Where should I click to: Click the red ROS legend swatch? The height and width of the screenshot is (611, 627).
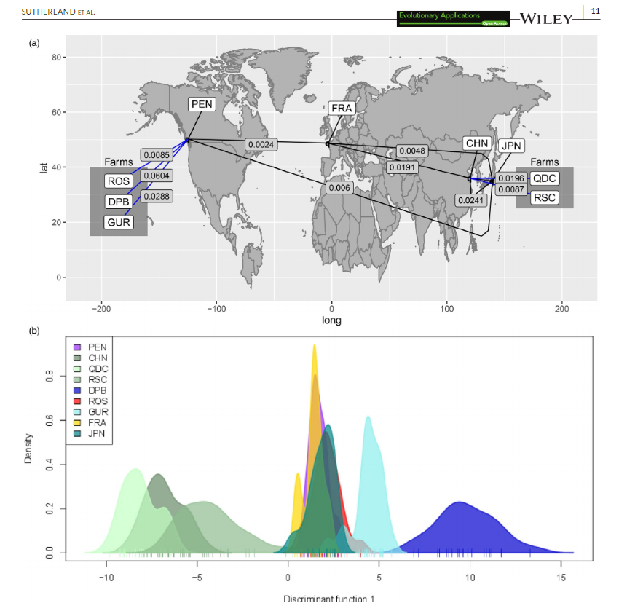click(x=78, y=401)
